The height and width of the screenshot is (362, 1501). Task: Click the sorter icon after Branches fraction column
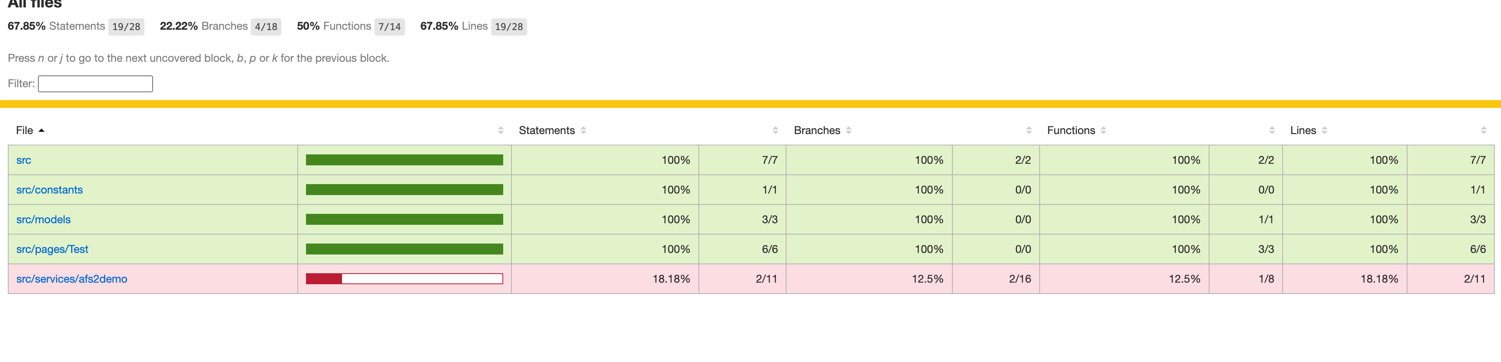tap(1029, 130)
